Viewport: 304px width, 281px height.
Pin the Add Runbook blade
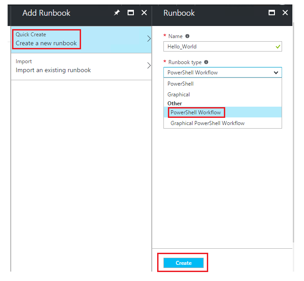(x=116, y=13)
